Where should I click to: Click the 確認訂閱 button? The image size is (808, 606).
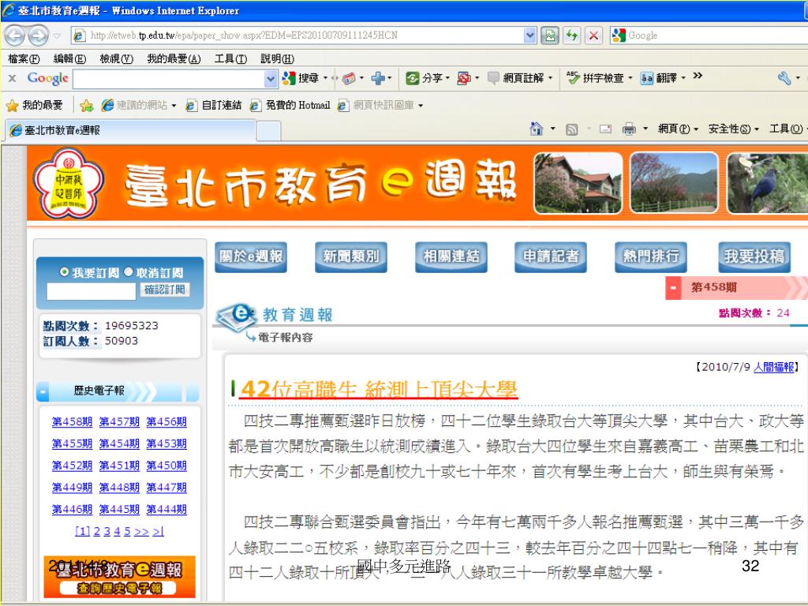pyautogui.click(x=165, y=290)
